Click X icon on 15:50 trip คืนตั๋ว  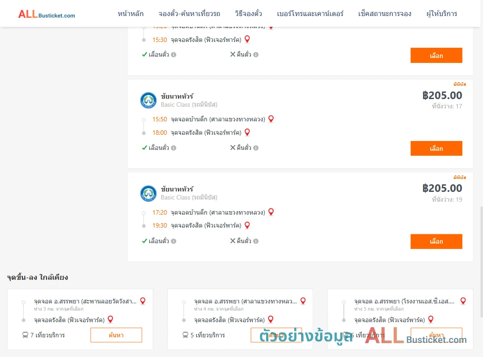point(233,148)
